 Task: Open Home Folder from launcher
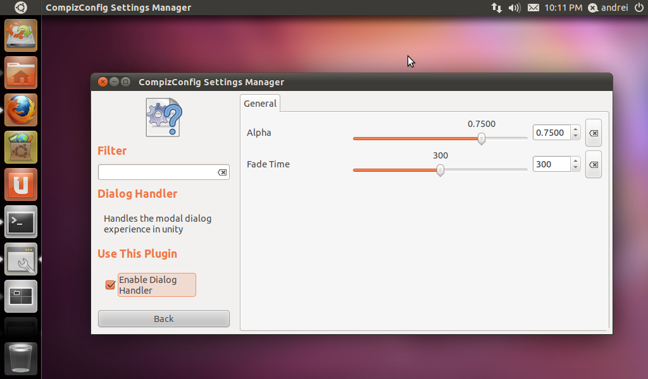point(21,73)
